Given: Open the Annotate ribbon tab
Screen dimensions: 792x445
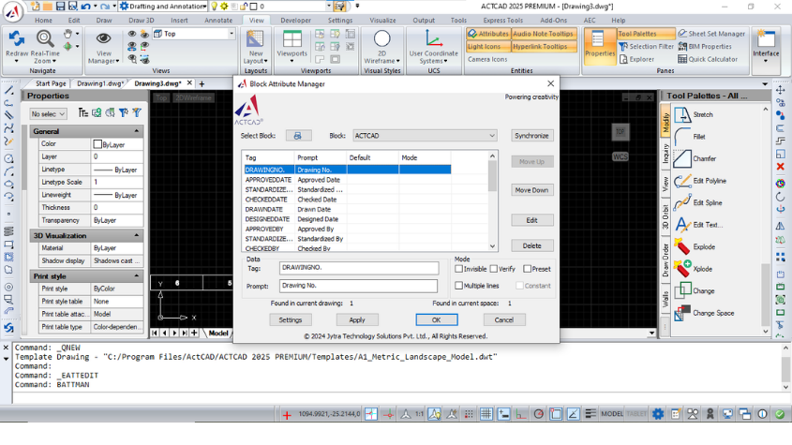Looking at the screenshot, I should (218, 21).
